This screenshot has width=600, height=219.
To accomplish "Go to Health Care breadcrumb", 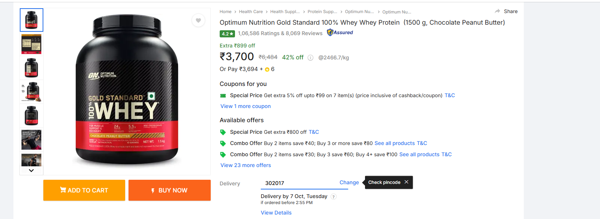I will tap(251, 12).
